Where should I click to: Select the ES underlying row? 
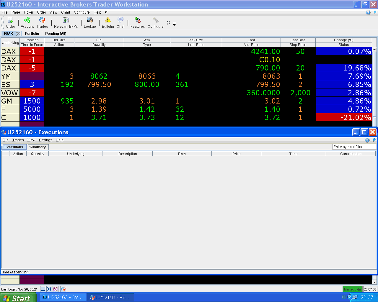pos(10,84)
